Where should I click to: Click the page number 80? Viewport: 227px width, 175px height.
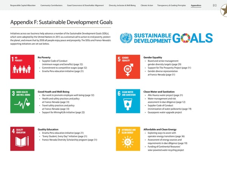tap(215, 5)
